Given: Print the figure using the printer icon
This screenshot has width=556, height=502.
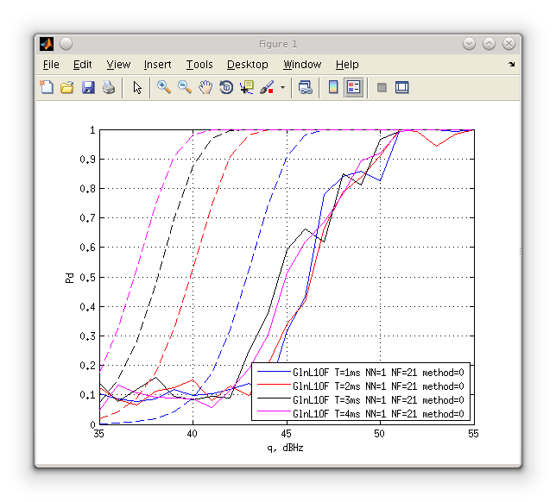Looking at the screenshot, I should tap(109, 87).
